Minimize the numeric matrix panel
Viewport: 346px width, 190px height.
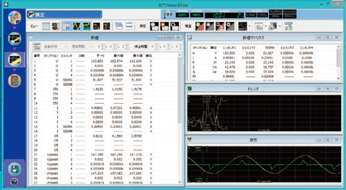coord(319,38)
